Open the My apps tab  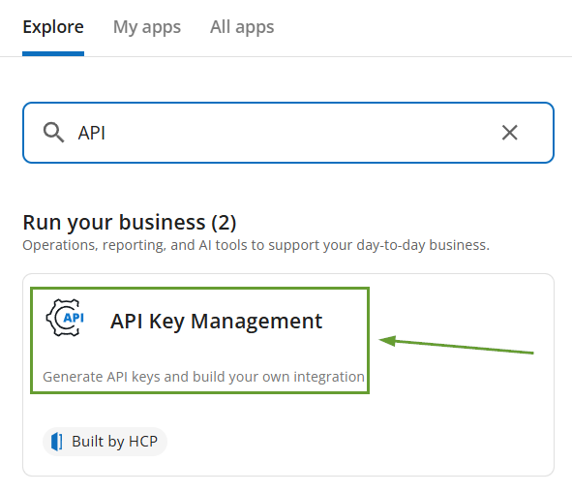[x=147, y=27]
